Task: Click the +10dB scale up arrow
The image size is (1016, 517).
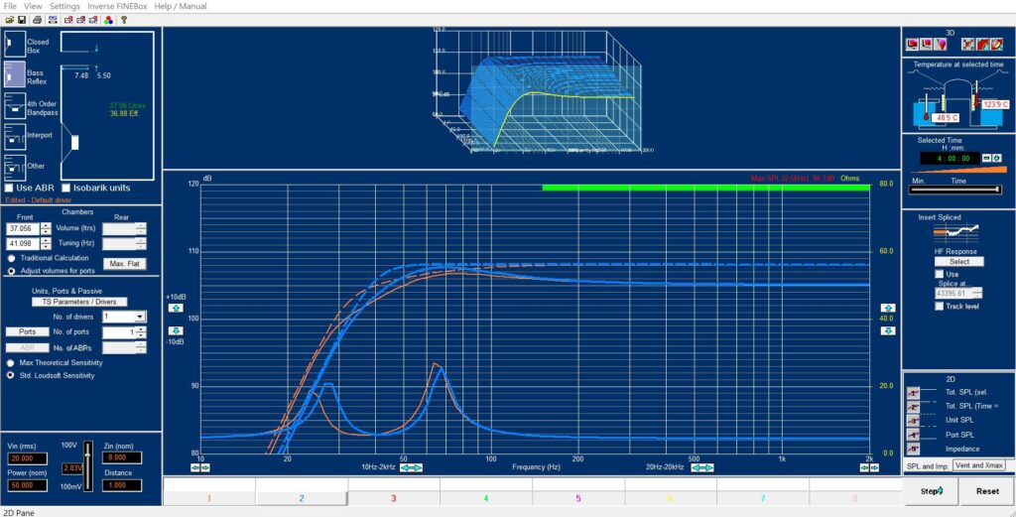Action: coord(175,309)
